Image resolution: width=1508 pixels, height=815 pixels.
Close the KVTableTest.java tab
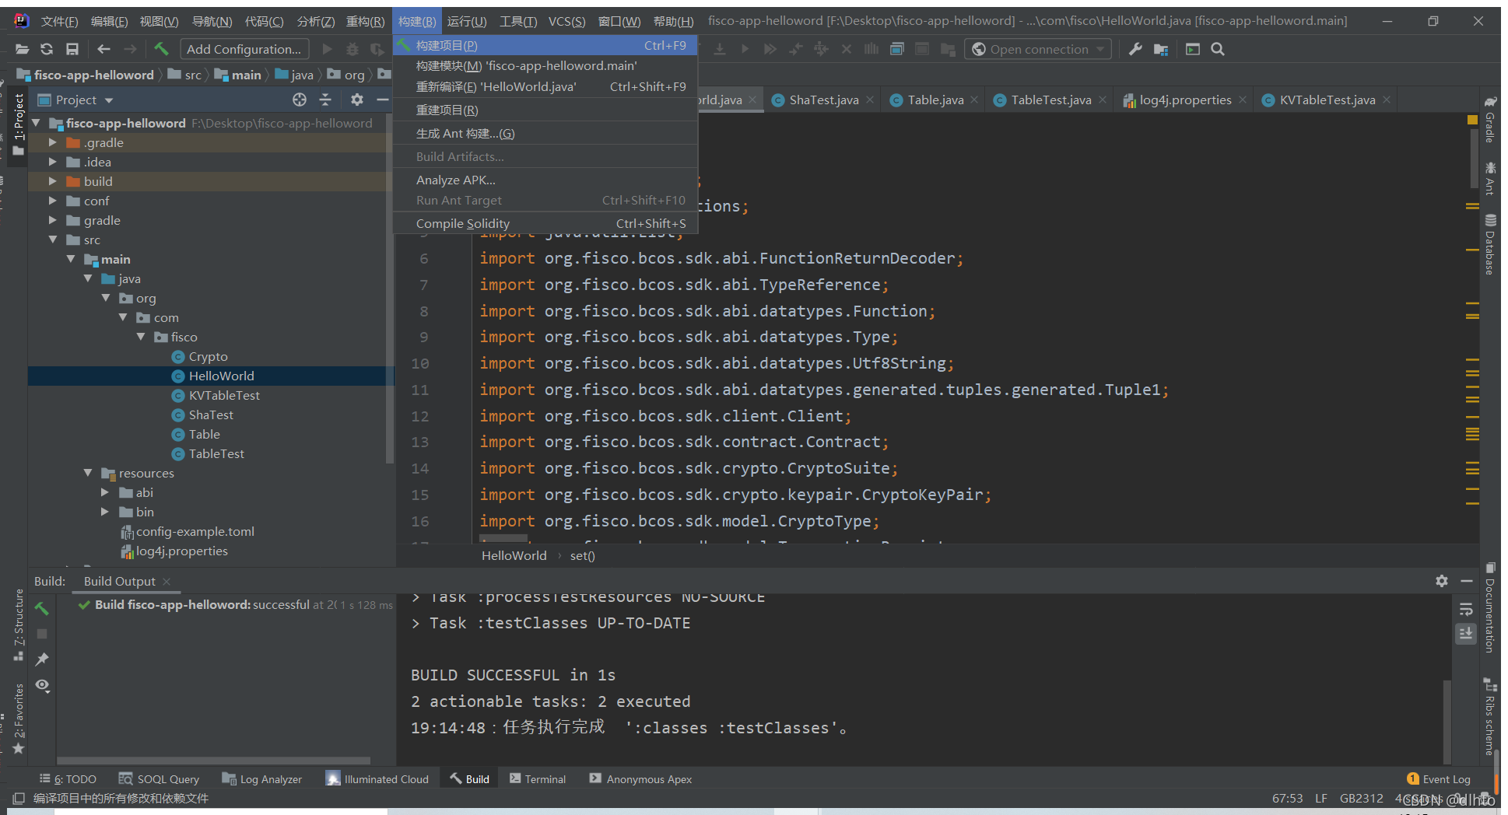pyautogui.click(x=1387, y=100)
